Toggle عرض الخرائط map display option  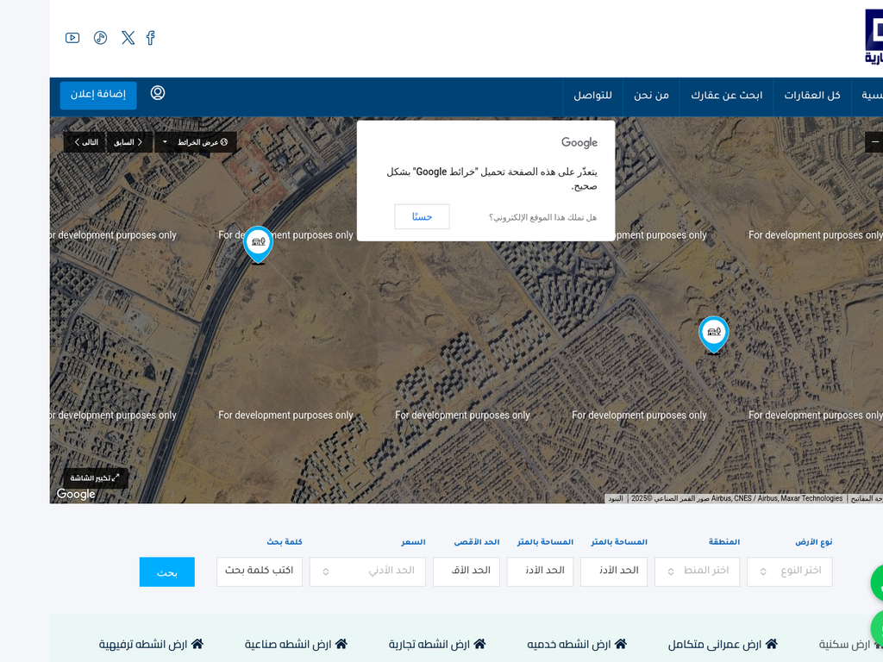pyautogui.click(x=199, y=141)
